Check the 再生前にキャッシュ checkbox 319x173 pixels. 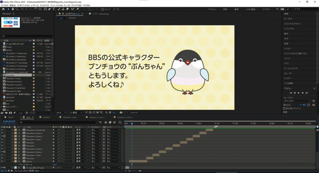coord(284,108)
